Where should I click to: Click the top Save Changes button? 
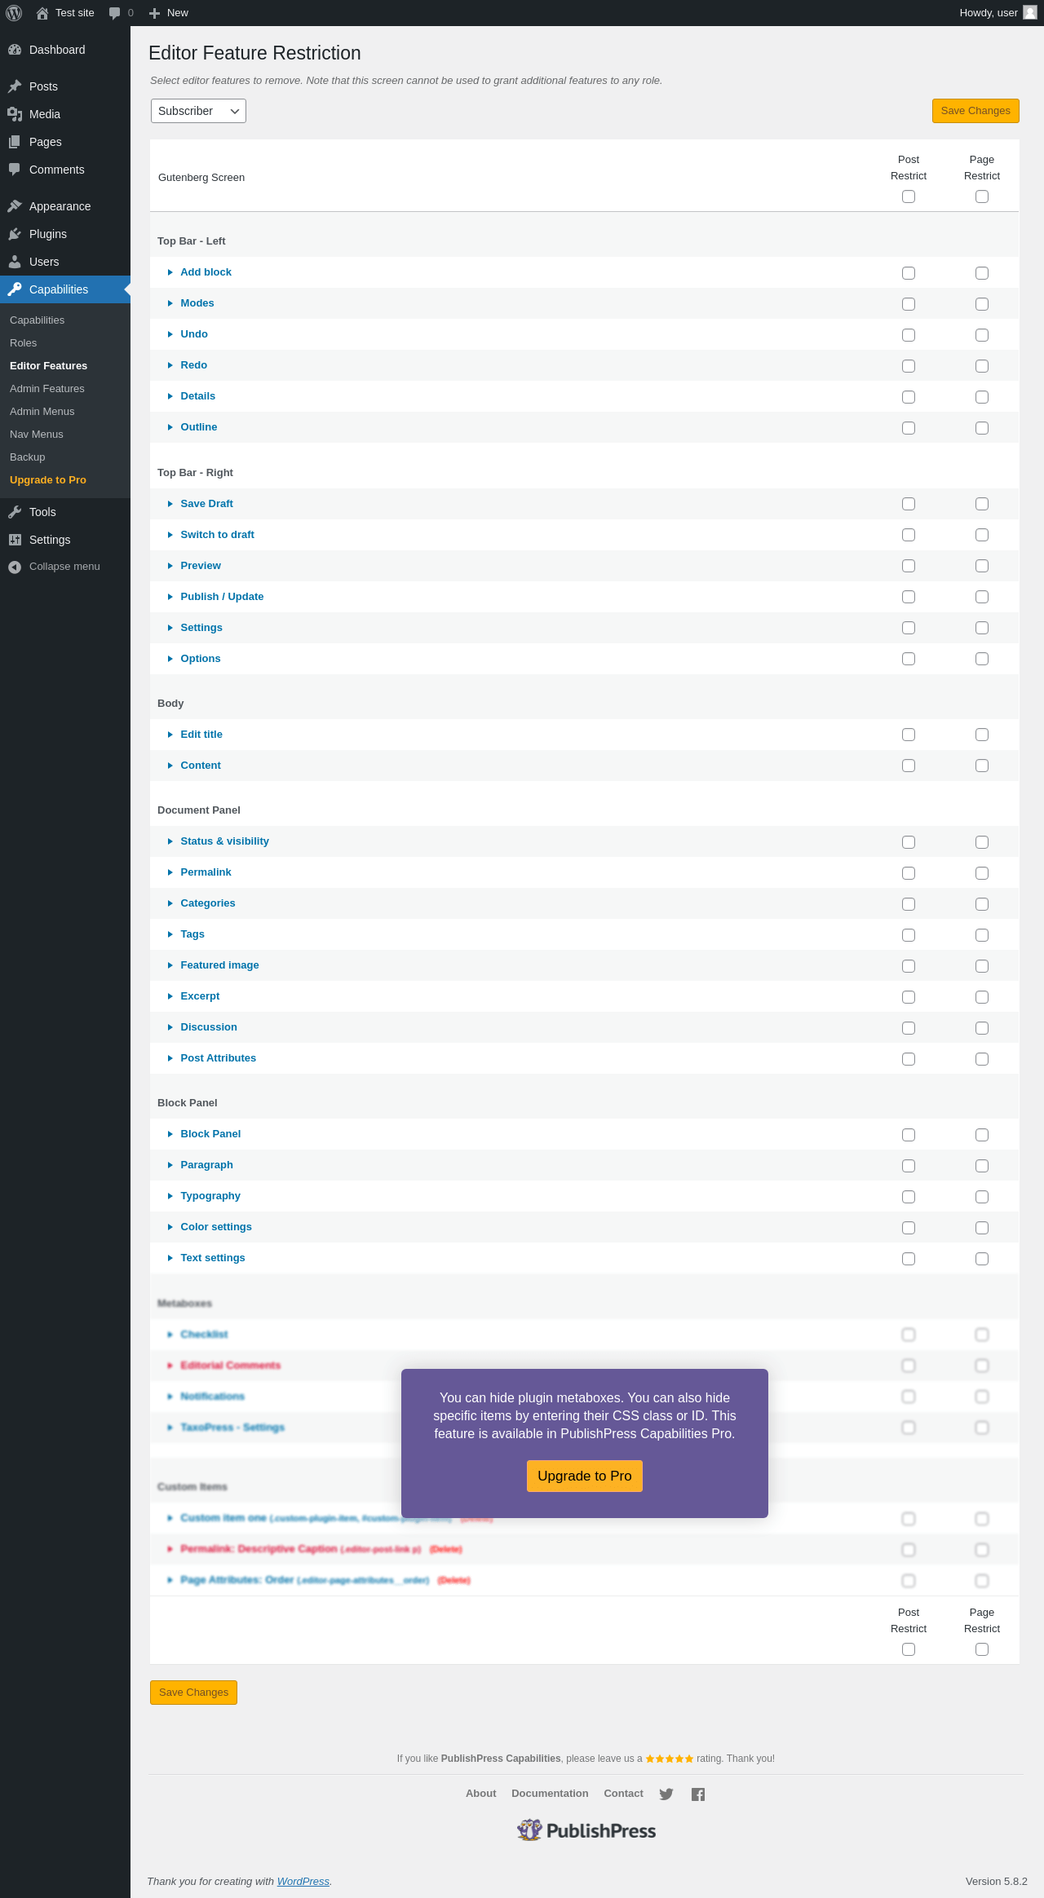pyautogui.click(x=975, y=111)
